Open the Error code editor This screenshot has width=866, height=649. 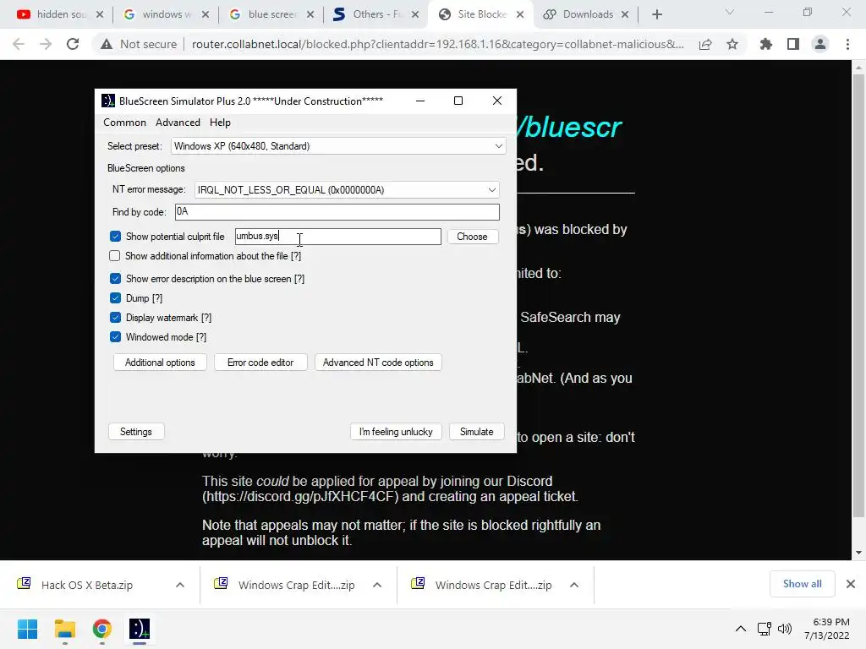[260, 363]
